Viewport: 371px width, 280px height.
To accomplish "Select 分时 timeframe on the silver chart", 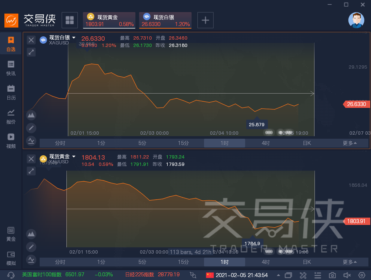I will pos(60,143).
